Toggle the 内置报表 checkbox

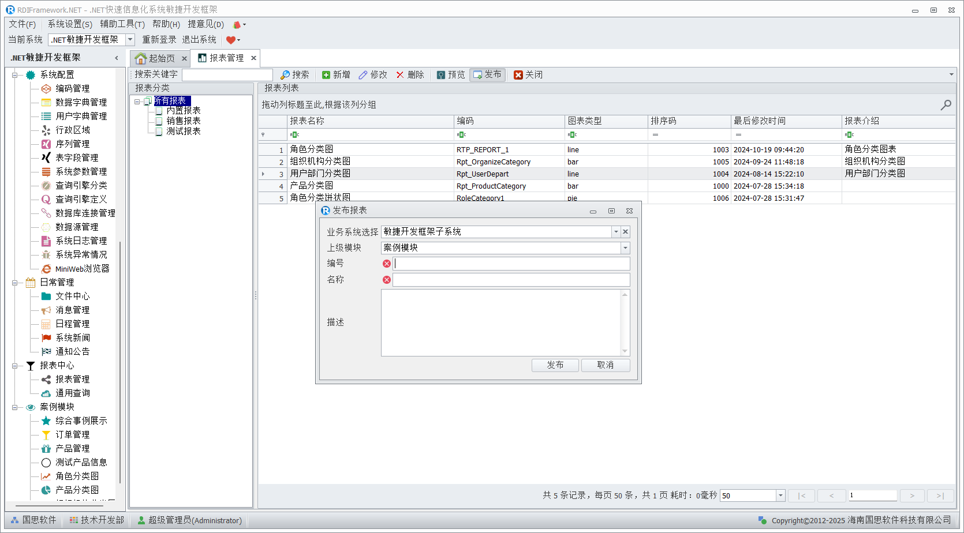159,111
